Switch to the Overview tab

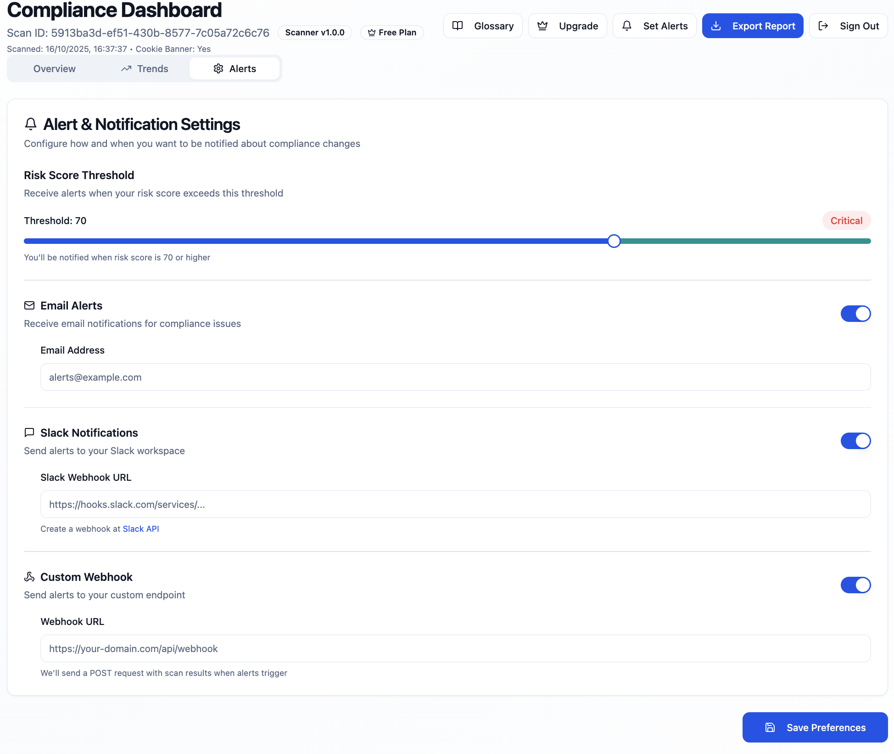point(54,68)
